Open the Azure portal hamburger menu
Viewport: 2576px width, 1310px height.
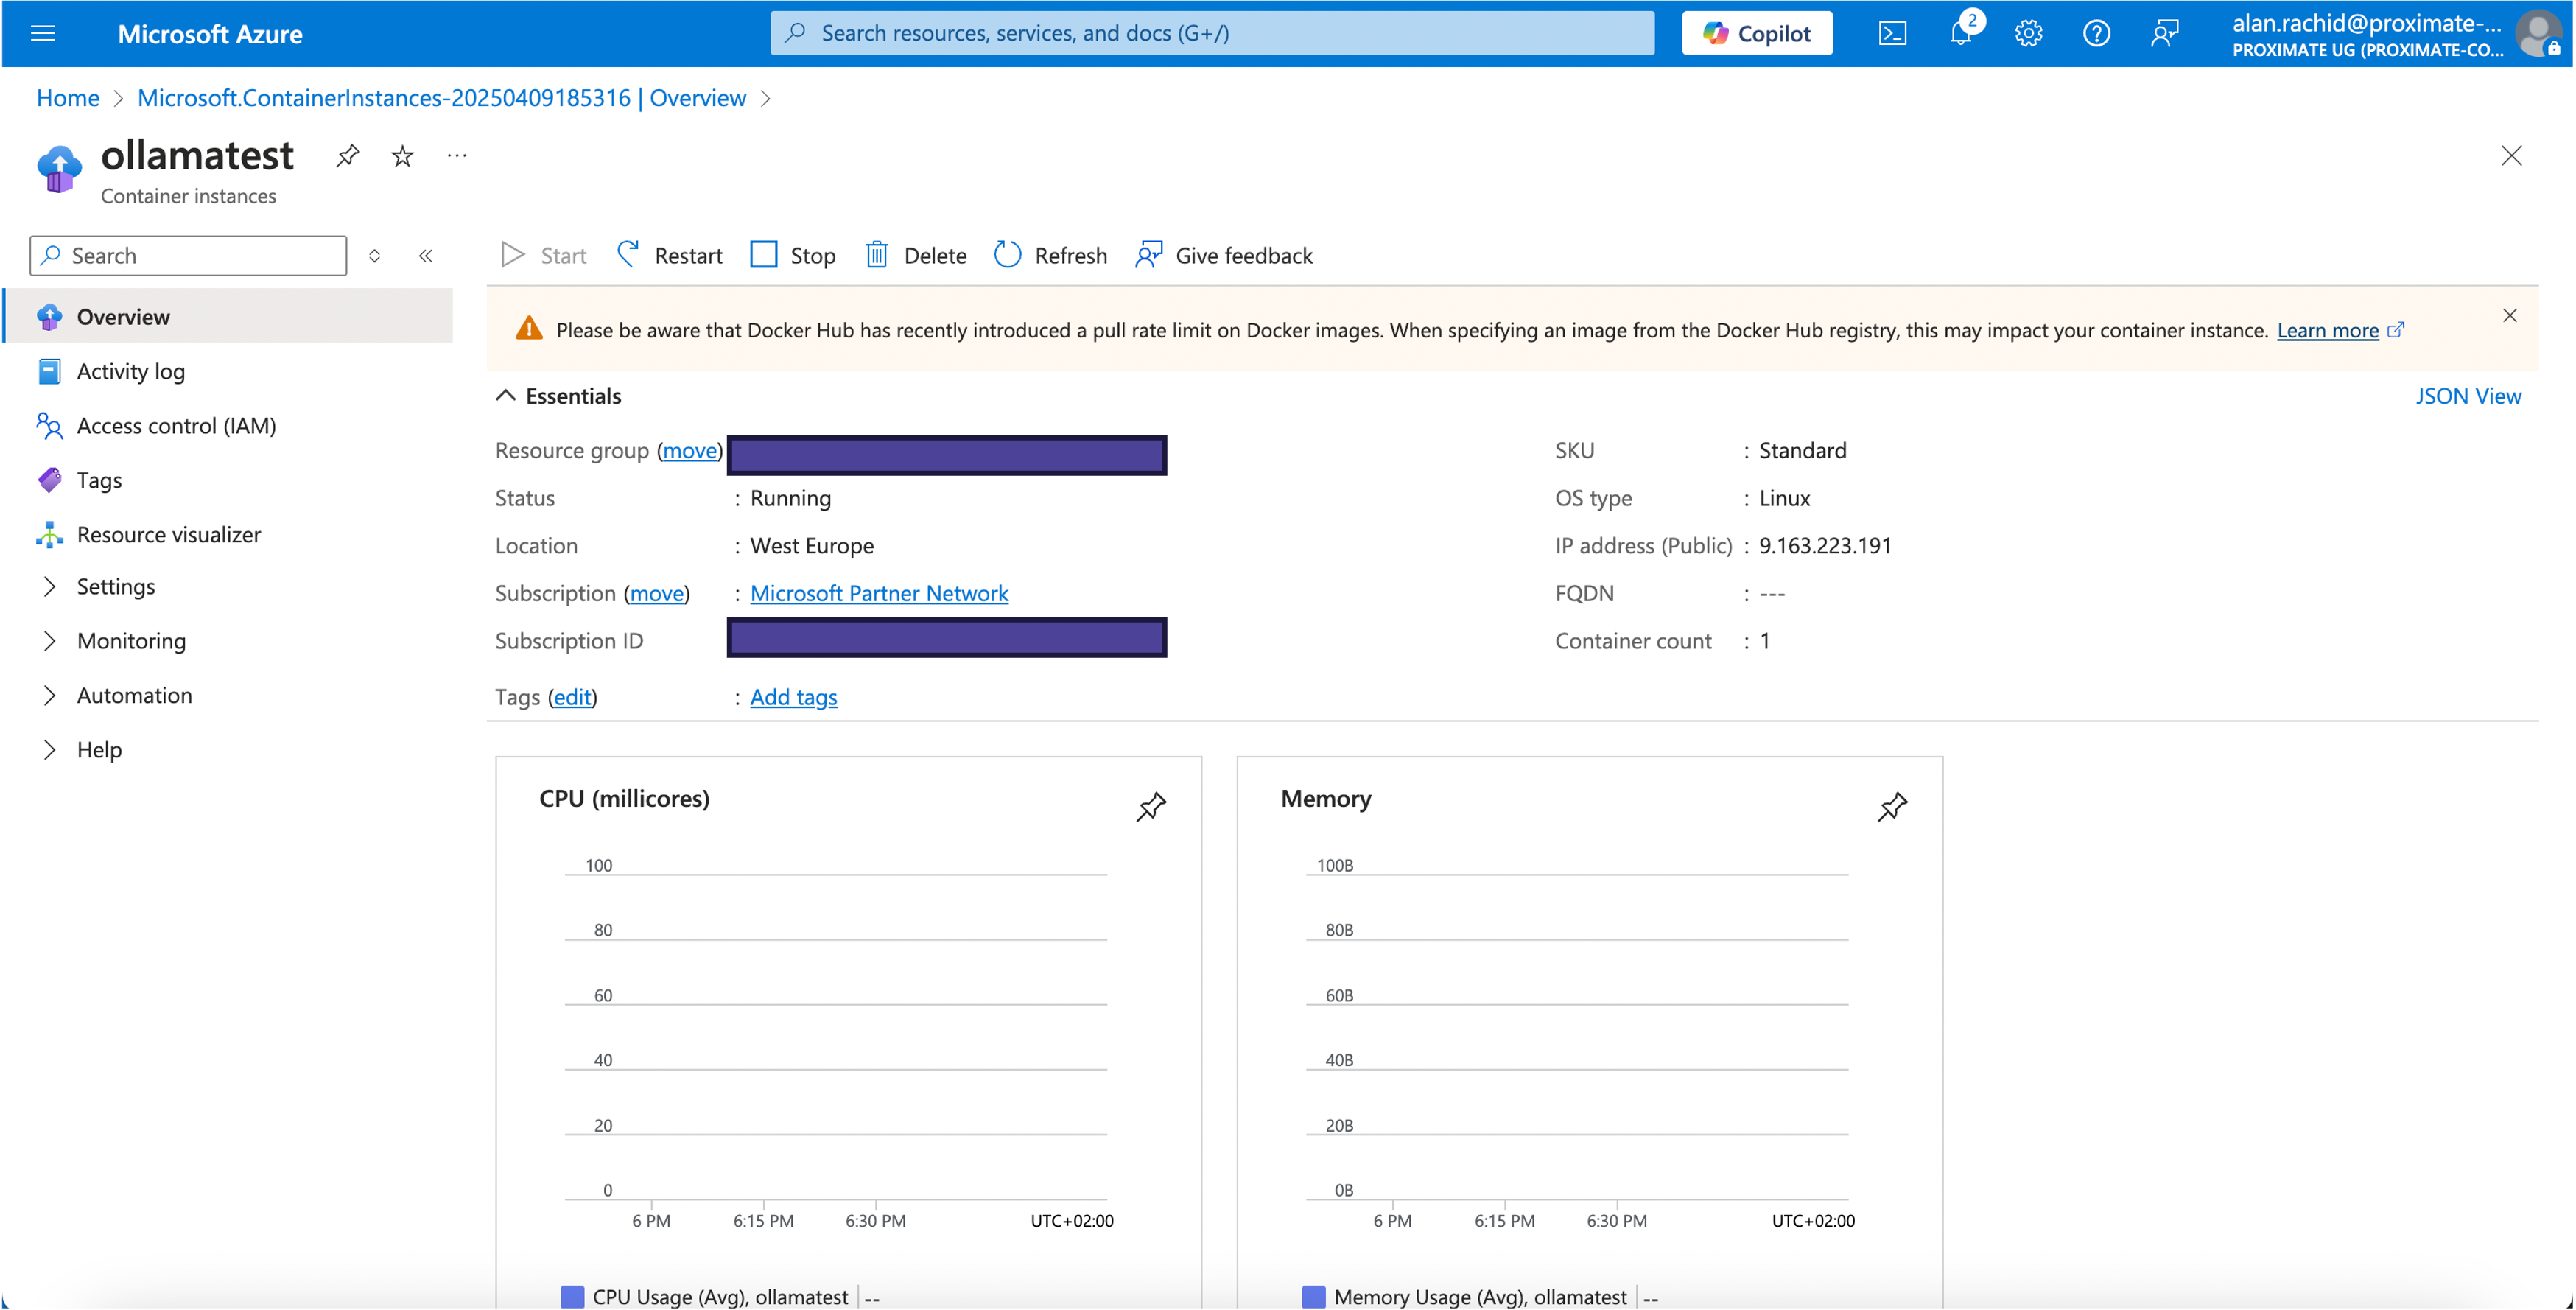[x=43, y=33]
